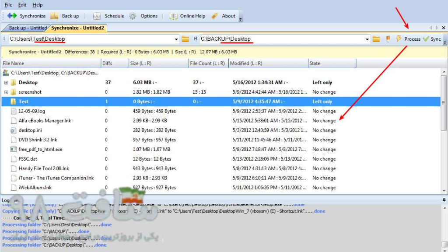Image resolution: width=448 pixels, height=252 pixels.
Task: Select the Test folder row
Action: tap(220, 101)
